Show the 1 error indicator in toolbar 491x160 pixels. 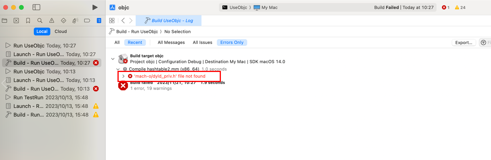tap(445, 7)
